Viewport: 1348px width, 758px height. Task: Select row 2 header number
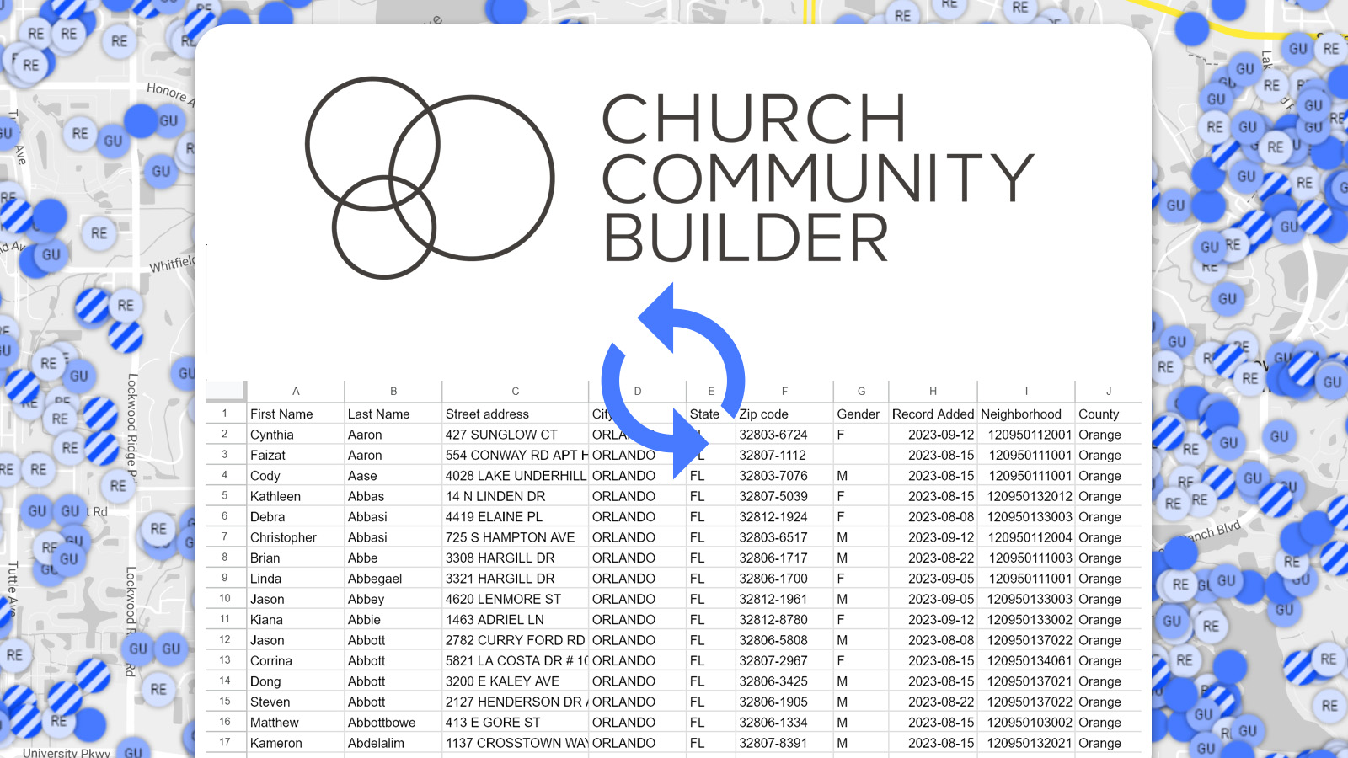pyautogui.click(x=225, y=435)
